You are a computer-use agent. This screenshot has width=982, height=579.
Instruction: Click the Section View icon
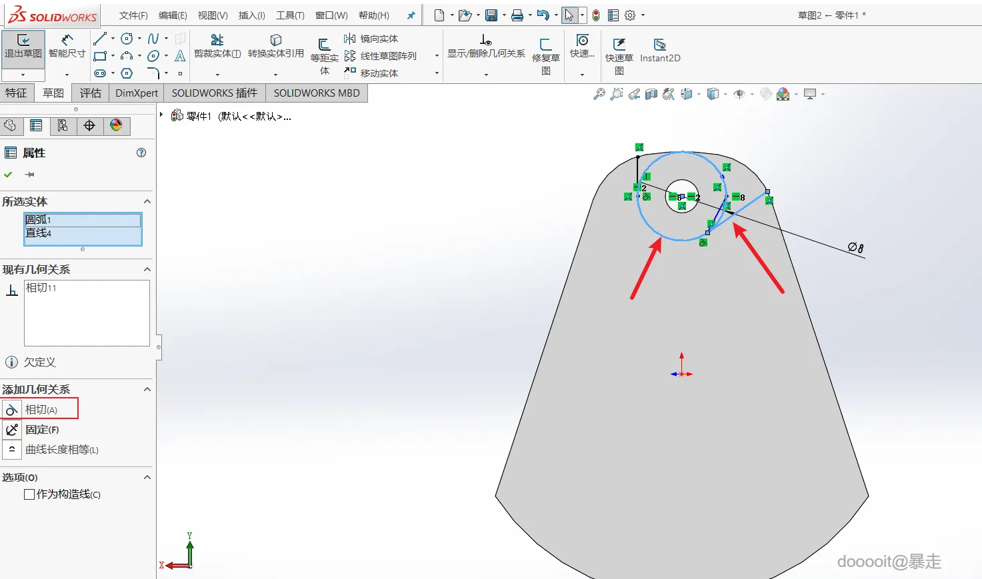[x=651, y=94]
